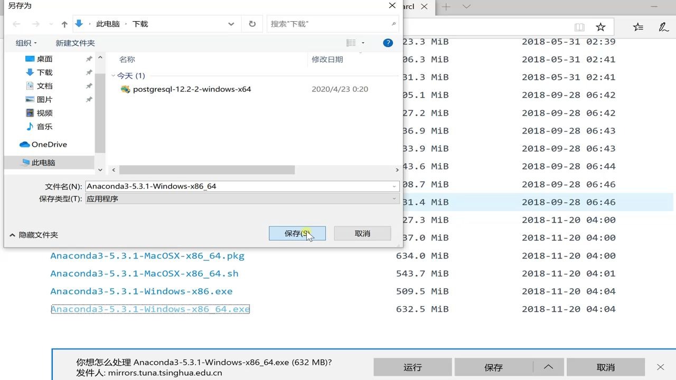Select 下载 in the address breadcrumb
This screenshot has width=676, height=380.
(x=140, y=24)
